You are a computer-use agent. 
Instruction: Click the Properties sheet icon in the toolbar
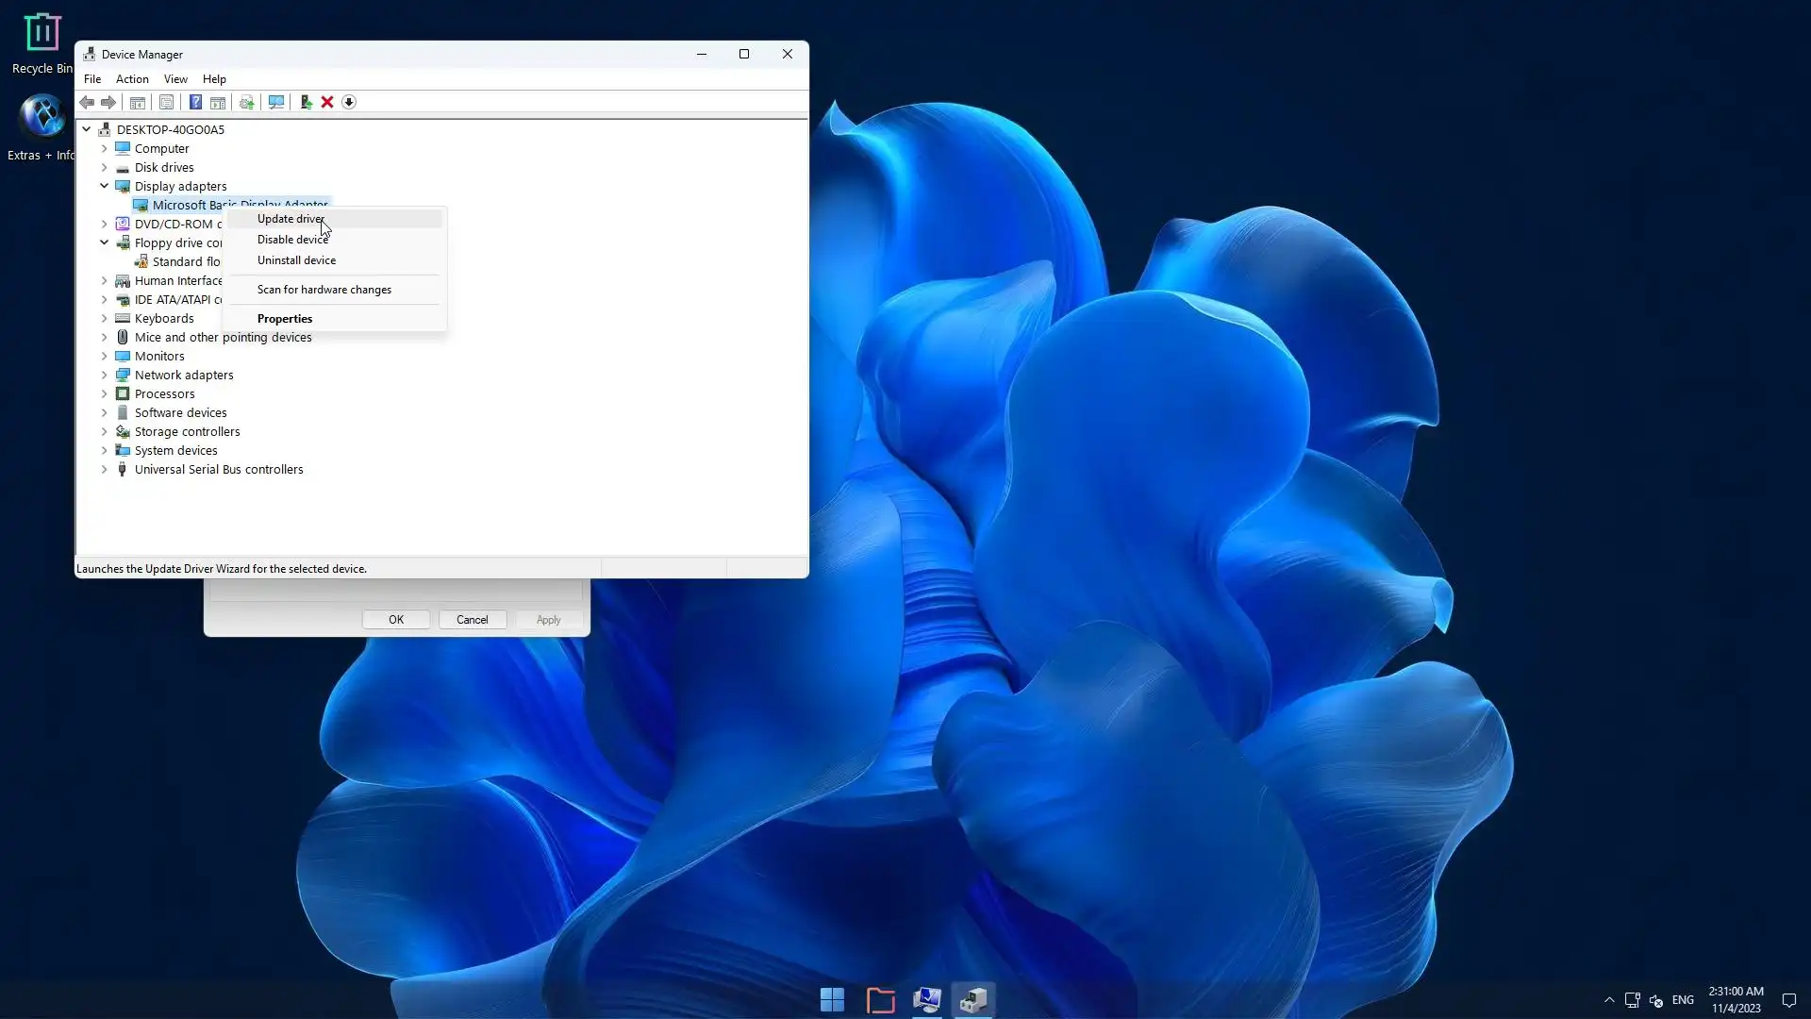tap(166, 102)
